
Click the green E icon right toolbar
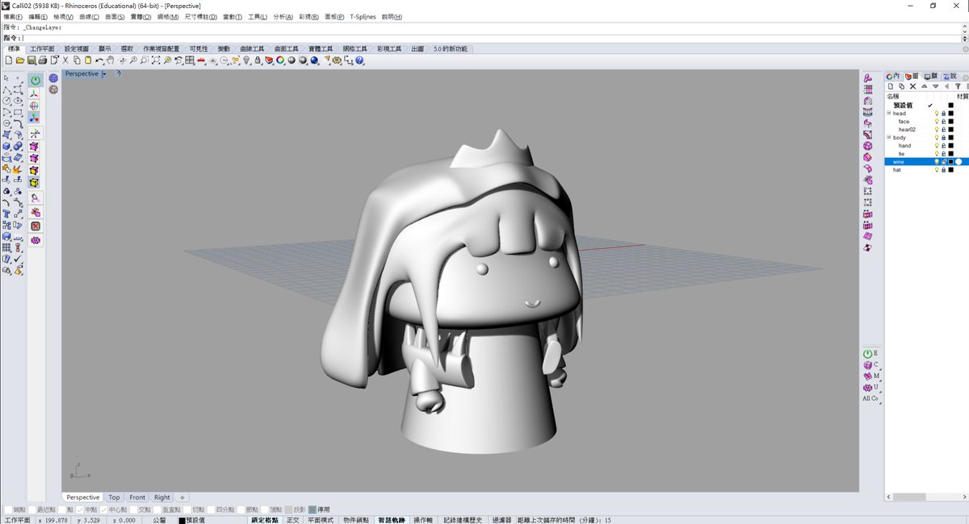coord(870,353)
